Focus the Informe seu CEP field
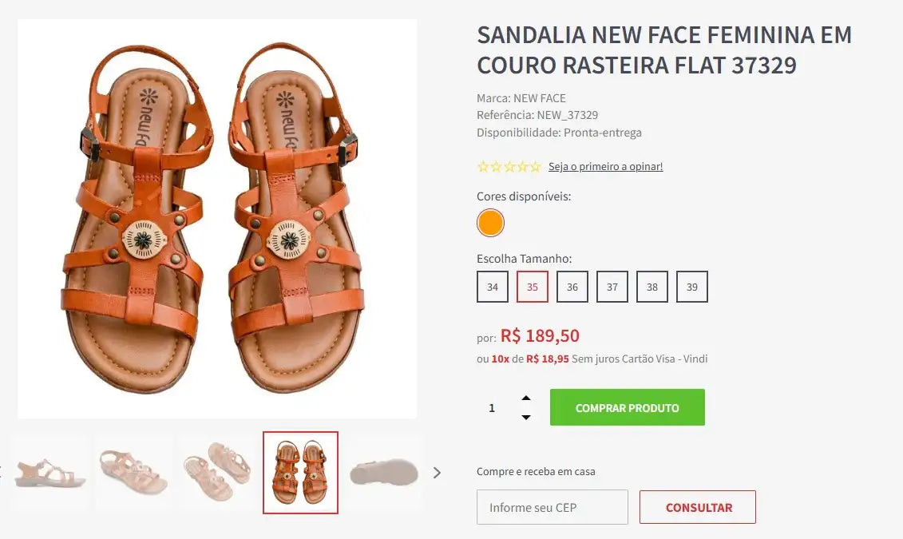 click(x=552, y=507)
